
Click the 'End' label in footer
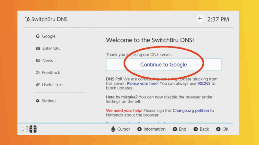pos(183,129)
